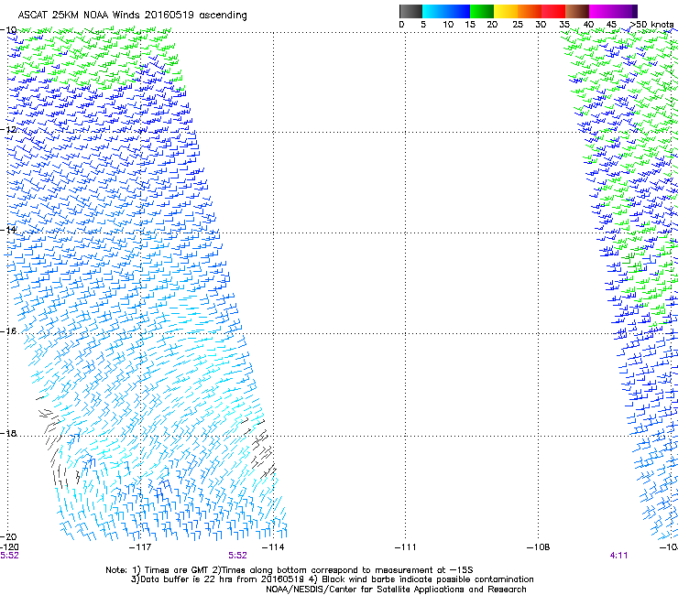Image resolution: width=678 pixels, height=595 pixels.
Task: Select the yellow 20-25 knots color segment
Action: pos(506,11)
